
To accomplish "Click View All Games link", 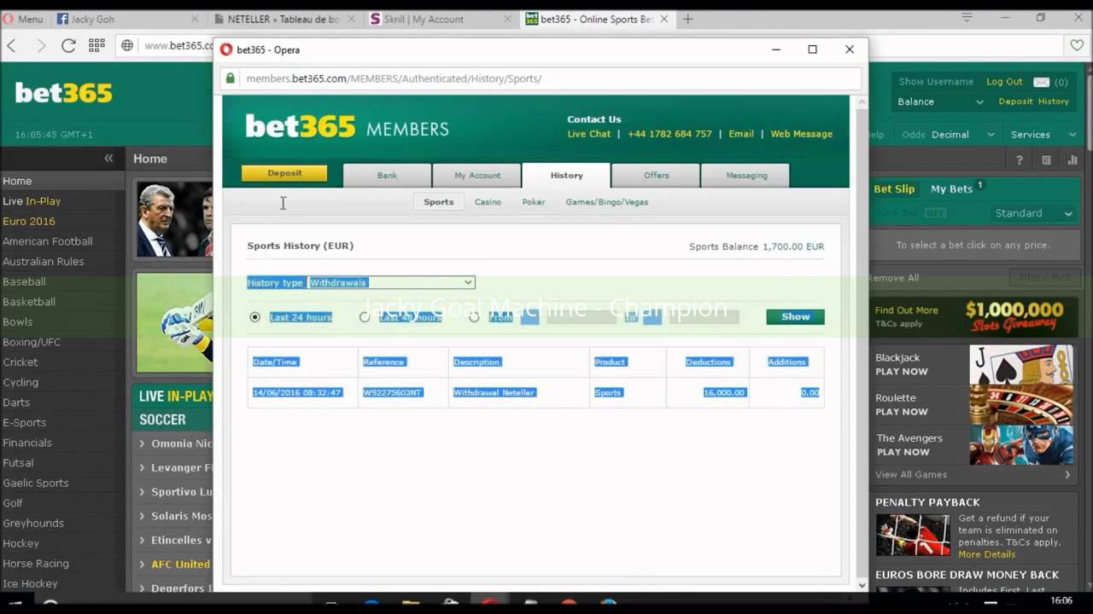I will pyautogui.click(x=911, y=475).
